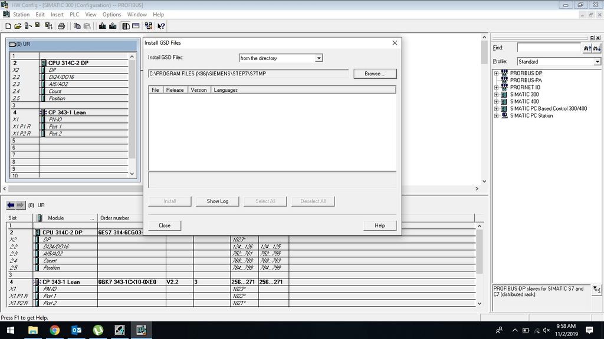Expand the PROFINET IO tree node
604x339 pixels.
click(496, 87)
